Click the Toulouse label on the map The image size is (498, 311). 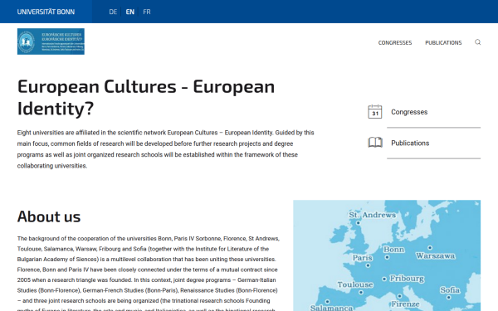tap(355, 284)
